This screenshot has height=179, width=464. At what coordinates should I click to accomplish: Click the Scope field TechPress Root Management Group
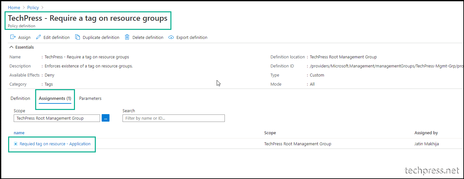click(57, 118)
